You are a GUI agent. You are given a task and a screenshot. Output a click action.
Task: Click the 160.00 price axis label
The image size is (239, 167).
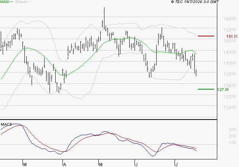tap(230, 19)
